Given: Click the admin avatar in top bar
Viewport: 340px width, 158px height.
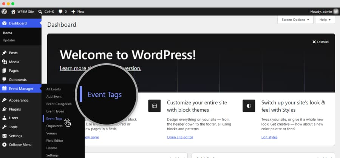Looking at the screenshot, I should click(x=336, y=12).
